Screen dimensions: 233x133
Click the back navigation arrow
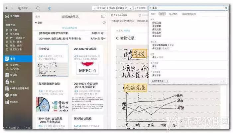click(x=7, y=8)
